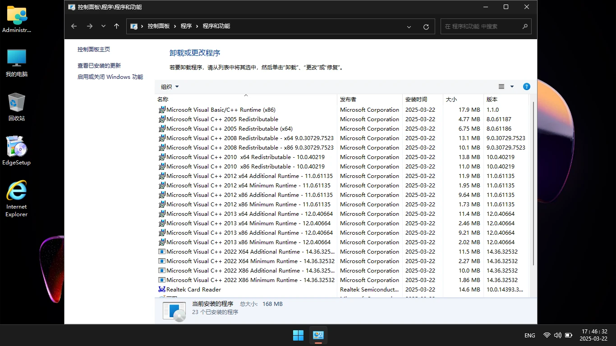Click the forward navigation arrow

click(90, 26)
